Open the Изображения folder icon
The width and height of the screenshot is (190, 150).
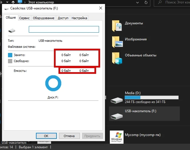click(117, 42)
